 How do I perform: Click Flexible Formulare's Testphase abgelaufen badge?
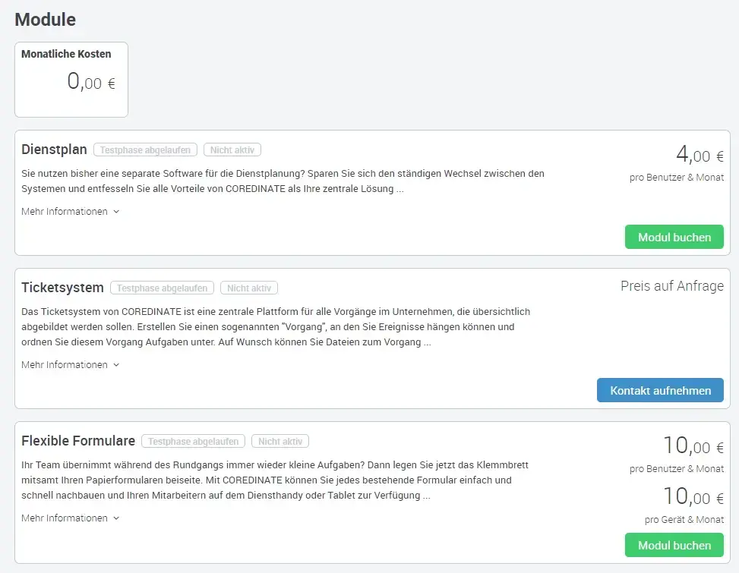194,442
